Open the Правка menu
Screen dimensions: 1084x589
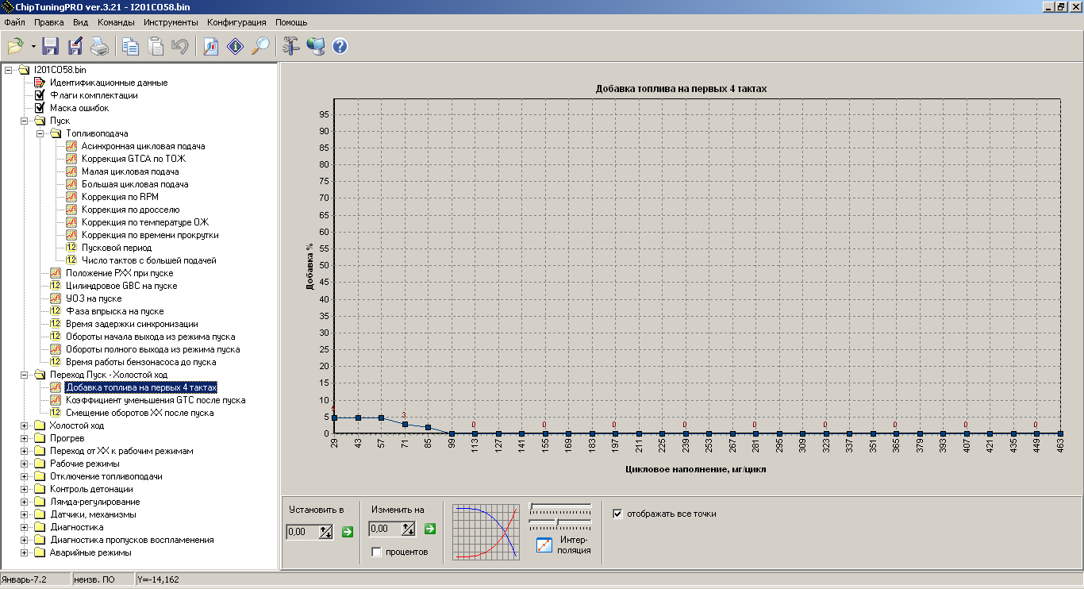(48, 22)
